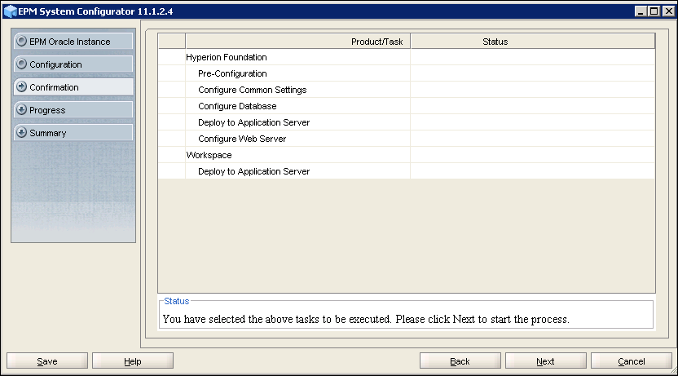
Task: Select the Progress step label
Action: [x=47, y=110]
